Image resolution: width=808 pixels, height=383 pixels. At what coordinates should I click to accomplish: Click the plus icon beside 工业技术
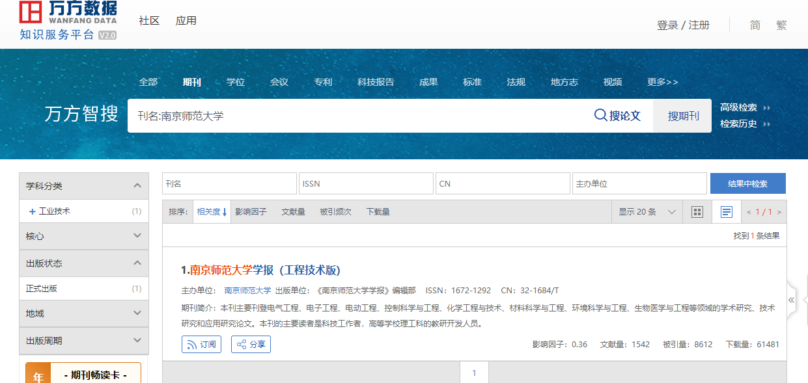[33, 211]
